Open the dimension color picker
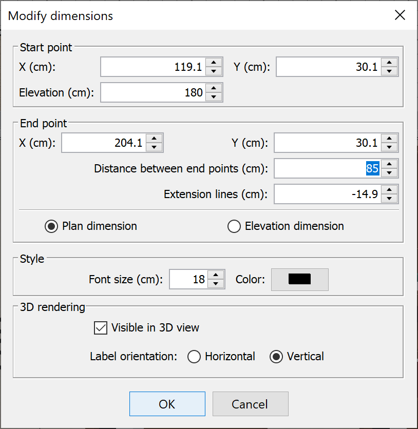Image resolution: width=418 pixels, height=429 pixels. pos(299,280)
